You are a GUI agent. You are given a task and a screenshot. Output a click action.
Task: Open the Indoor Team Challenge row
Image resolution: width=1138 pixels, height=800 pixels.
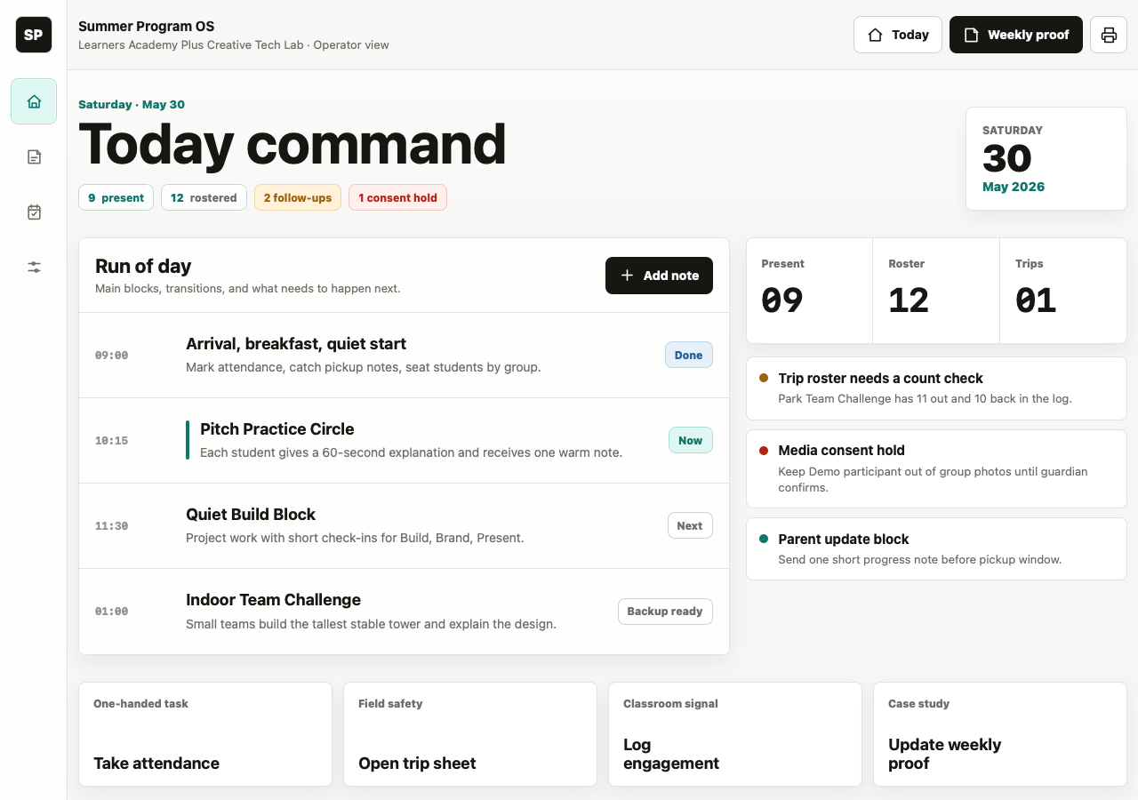[x=404, y=611]
